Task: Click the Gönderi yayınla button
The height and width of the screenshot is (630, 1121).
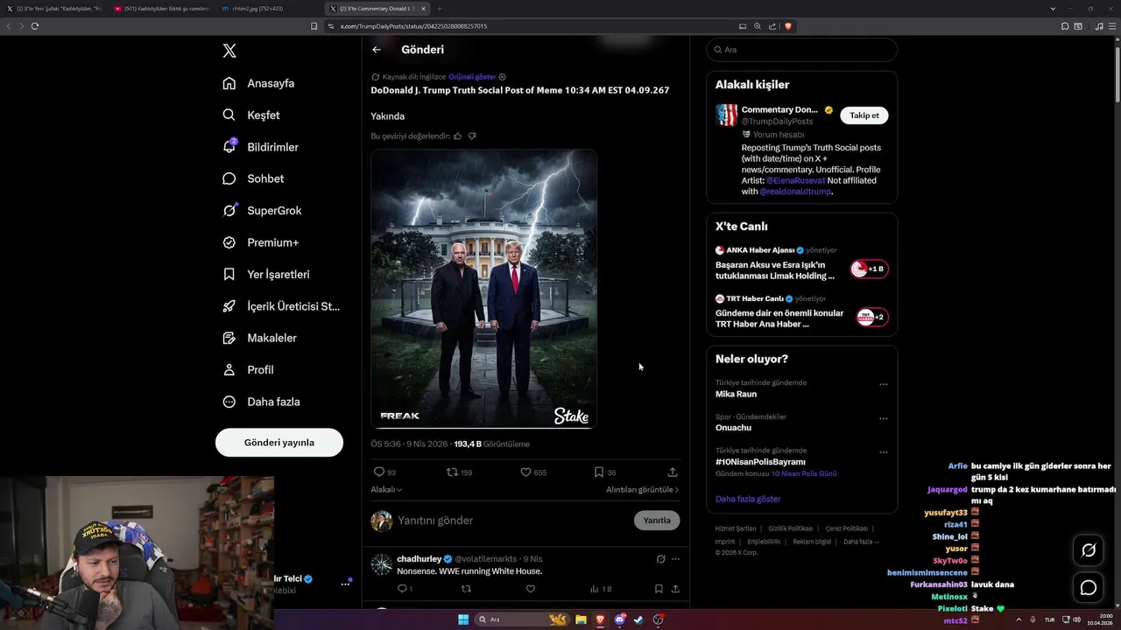Action: [279, 443]
